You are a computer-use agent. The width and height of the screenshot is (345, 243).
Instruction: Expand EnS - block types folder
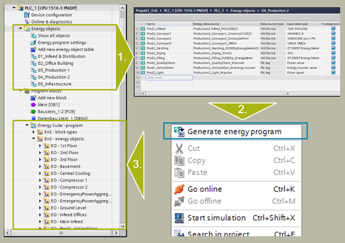pyautogui.click(x=34, y=132)
